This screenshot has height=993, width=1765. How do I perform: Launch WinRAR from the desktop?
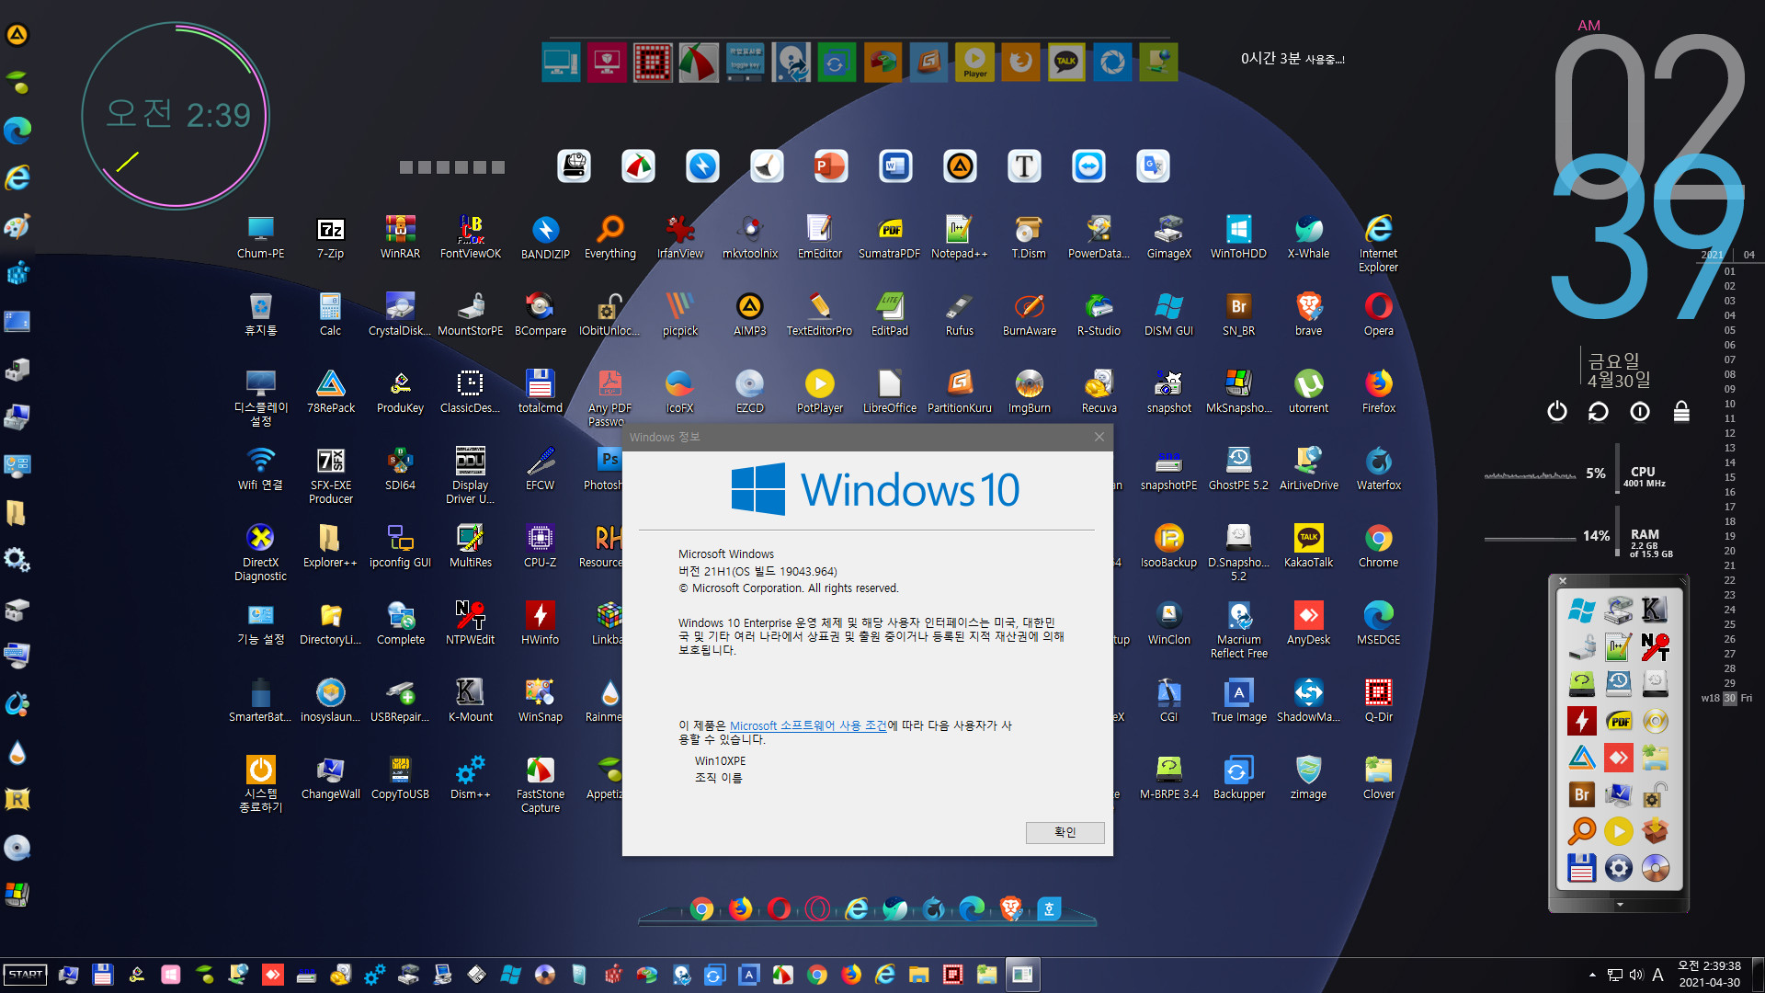tap(400, 236)
